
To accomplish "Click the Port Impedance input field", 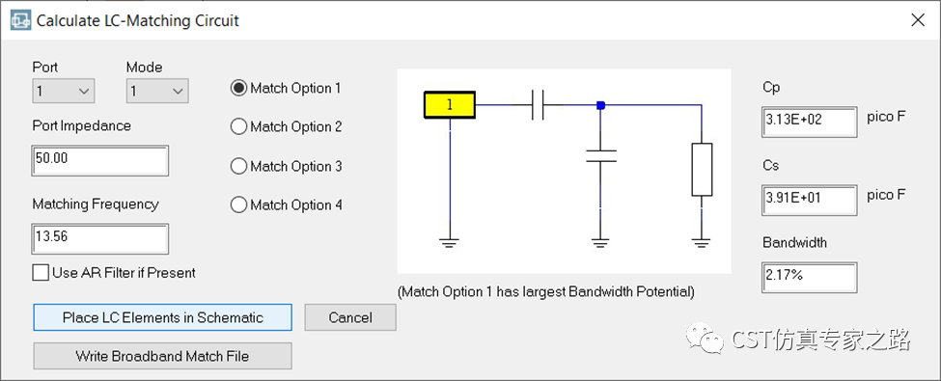I will pos(100,160).
